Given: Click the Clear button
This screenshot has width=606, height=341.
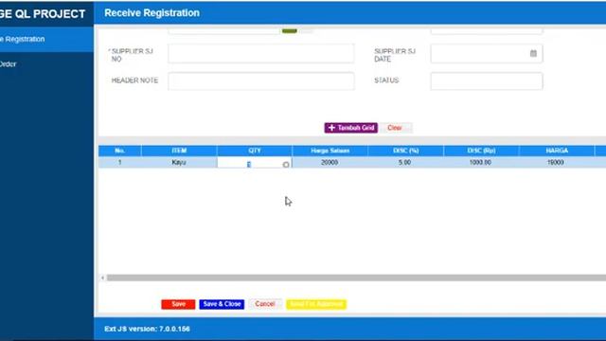Looking at the screenshot, I should pyautogui.click(x=395, y=128).
